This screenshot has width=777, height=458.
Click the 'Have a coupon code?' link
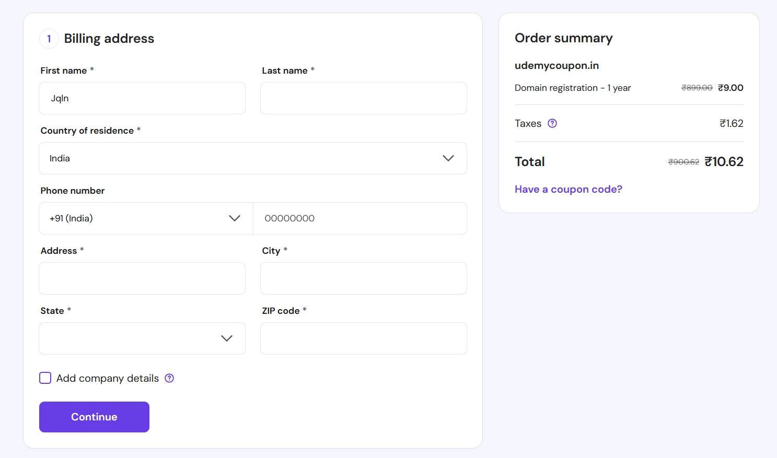[568, 189]
